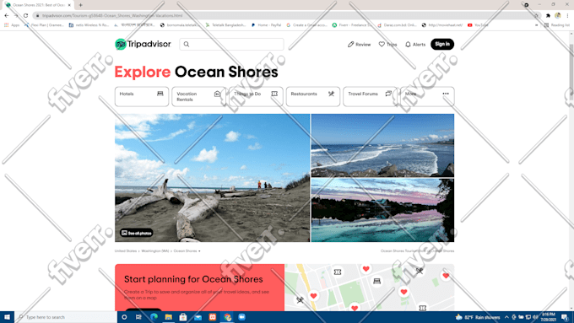The height and width of the screenshot is (323, 574).
Task: Show hidden system tray icons
Action: pos(506,317)
